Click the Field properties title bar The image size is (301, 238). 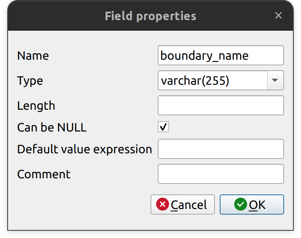[x=150, y=16]
